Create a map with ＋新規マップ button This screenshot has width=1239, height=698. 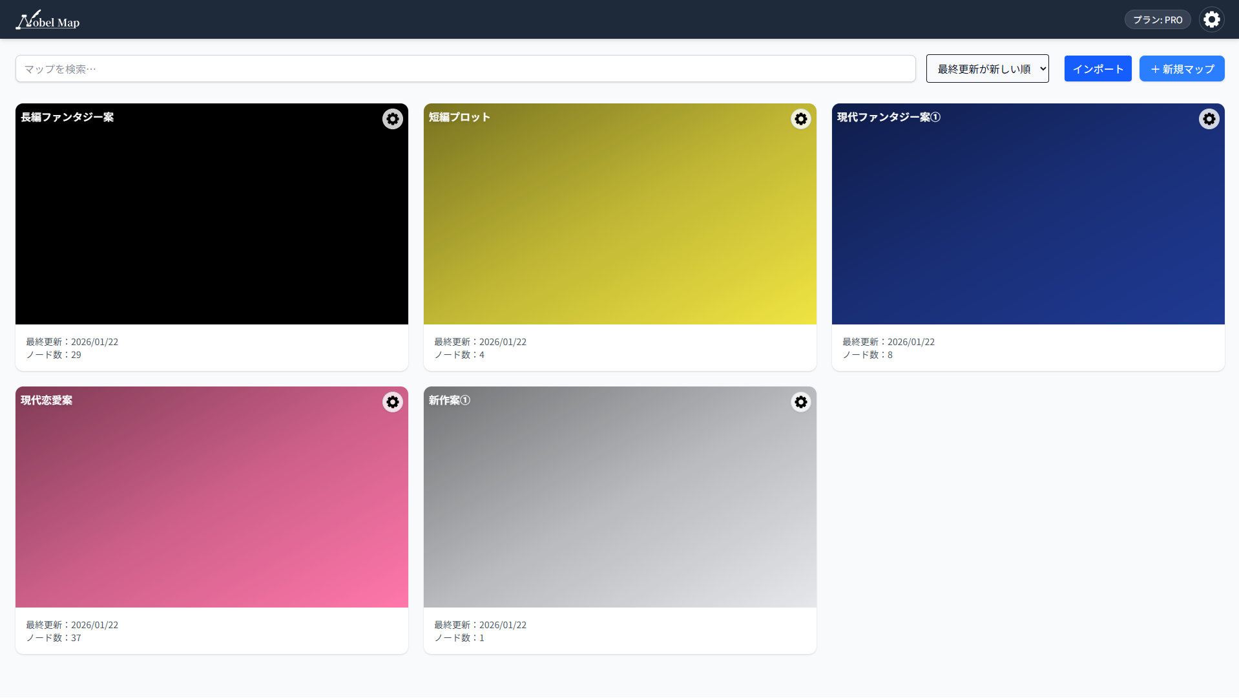point(1182,69)
